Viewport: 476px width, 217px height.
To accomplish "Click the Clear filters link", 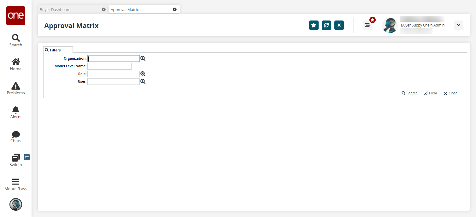I will [433, 93].
